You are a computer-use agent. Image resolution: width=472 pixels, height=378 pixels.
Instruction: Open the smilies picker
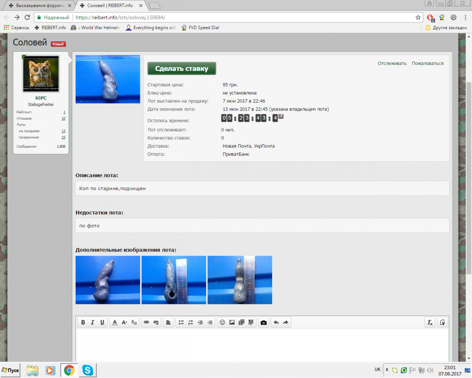(x=222, y=322)
